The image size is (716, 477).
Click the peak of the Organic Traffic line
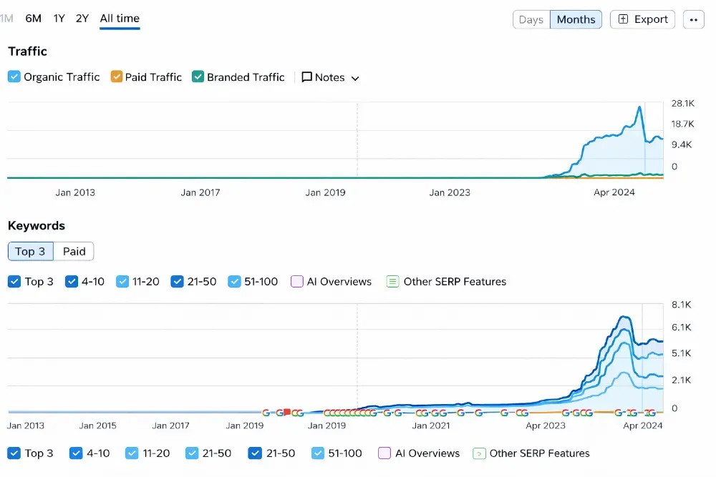(x=639, y=107)
